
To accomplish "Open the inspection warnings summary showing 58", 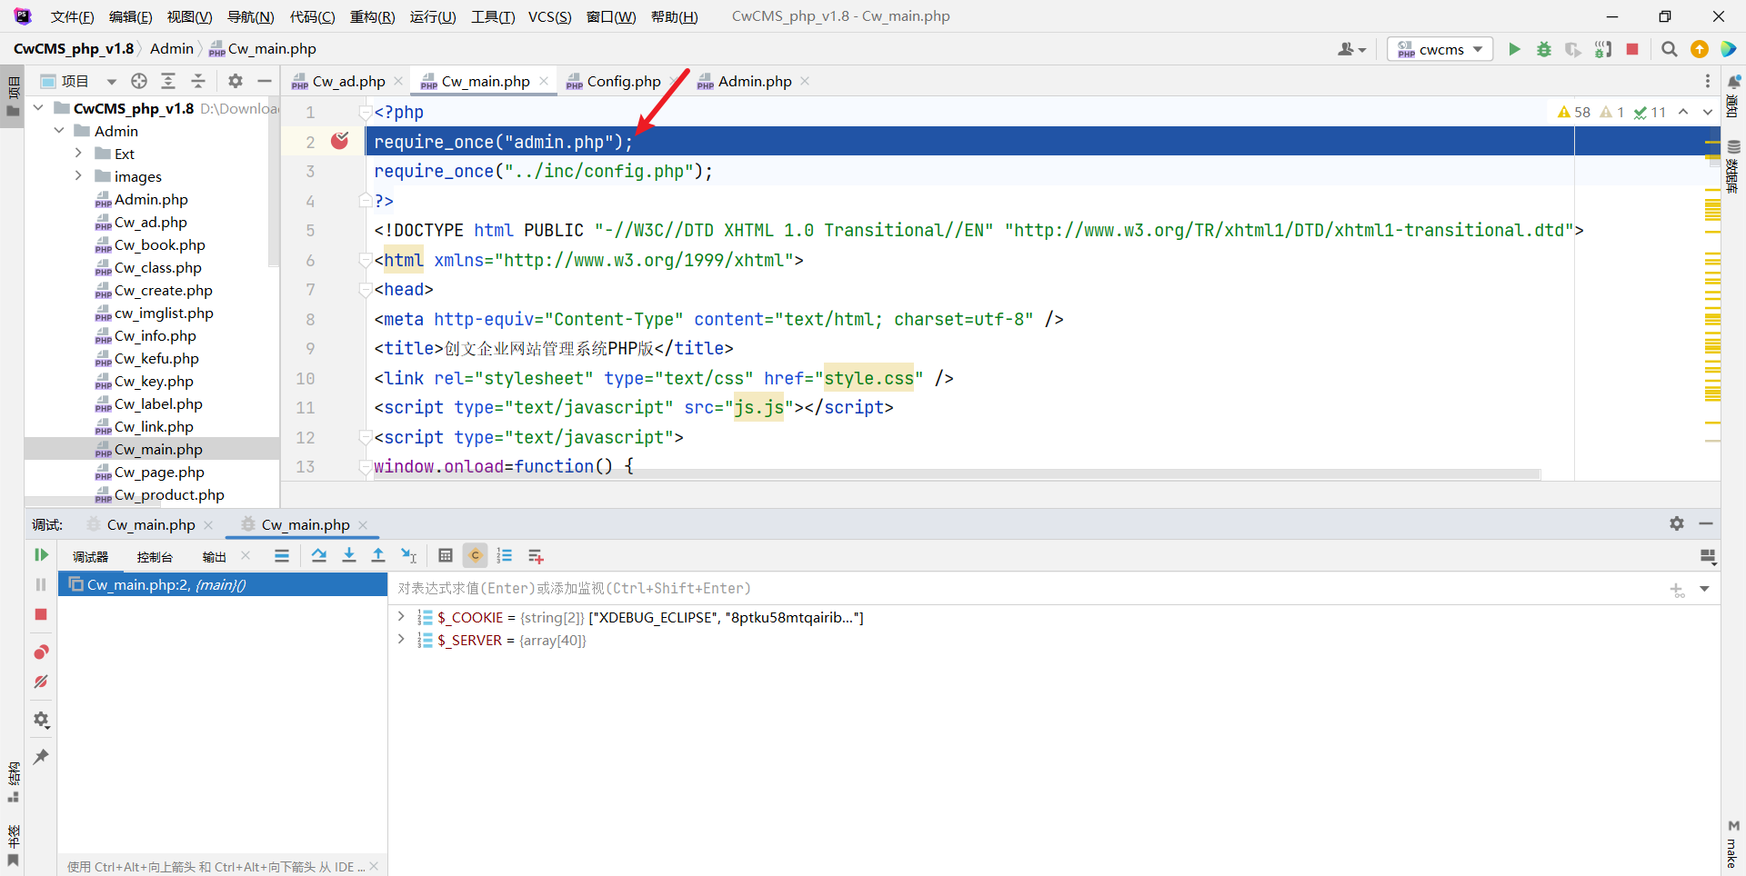I will (x=1574, y=112).
